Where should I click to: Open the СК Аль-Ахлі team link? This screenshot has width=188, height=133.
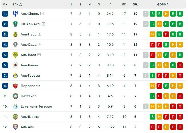[31, 24]
